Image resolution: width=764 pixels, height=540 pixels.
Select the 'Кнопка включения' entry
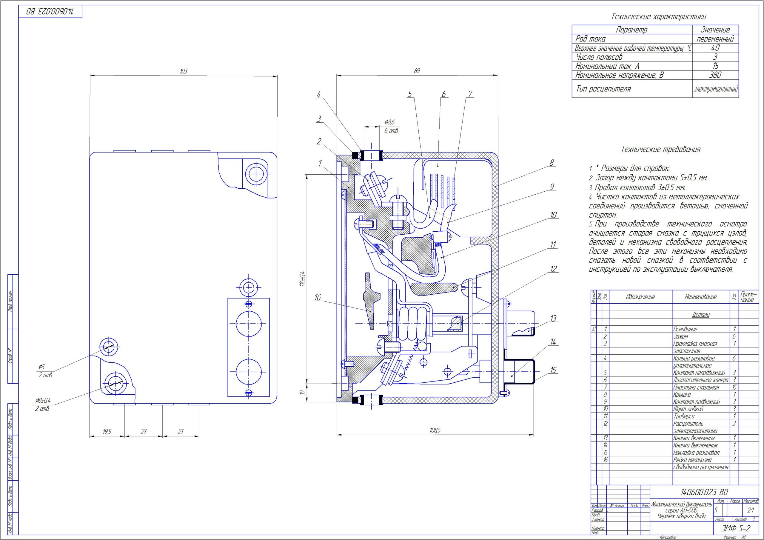(x=694, y=438)
